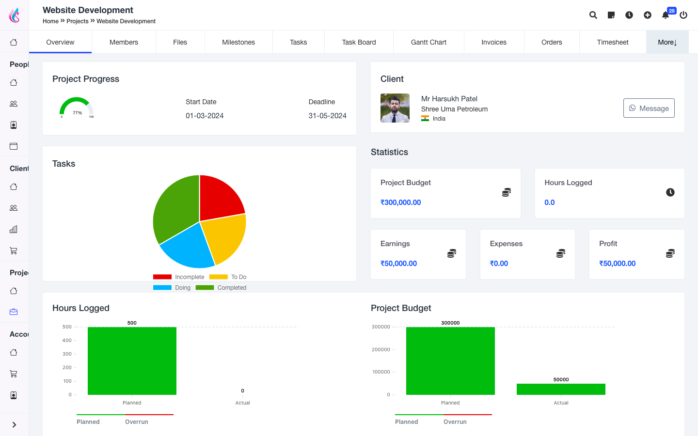
Task: Expand the More tab dropdown
Action: (x=667, y=42)
